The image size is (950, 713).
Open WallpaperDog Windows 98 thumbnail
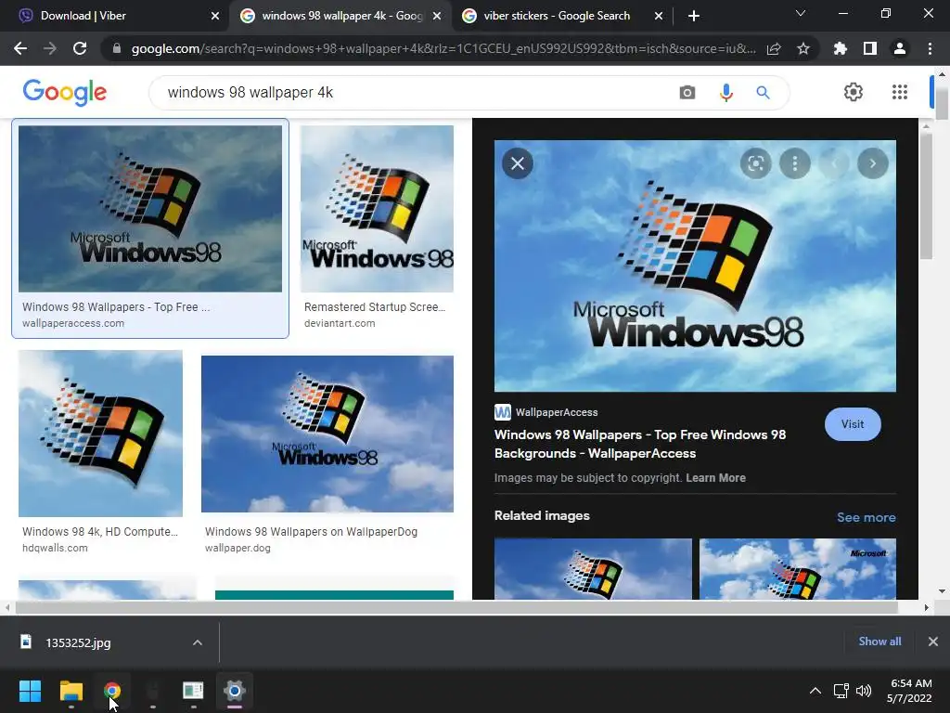click(327, 434)
